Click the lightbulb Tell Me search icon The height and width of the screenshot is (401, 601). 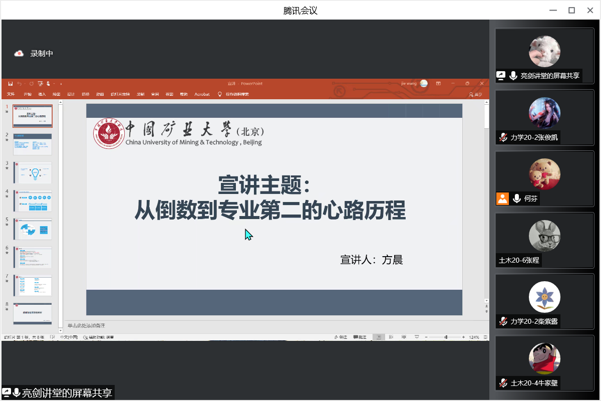click(219, 94)
